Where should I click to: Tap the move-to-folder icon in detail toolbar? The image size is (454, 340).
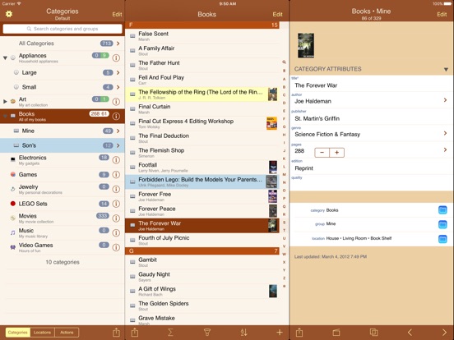336,332
